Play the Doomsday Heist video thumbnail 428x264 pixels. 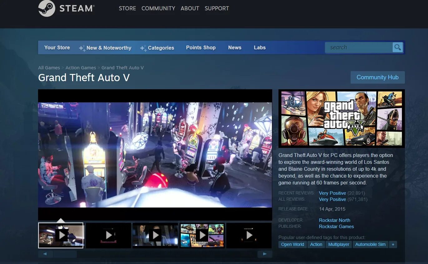pyautogui.click(x=202, y=235)
